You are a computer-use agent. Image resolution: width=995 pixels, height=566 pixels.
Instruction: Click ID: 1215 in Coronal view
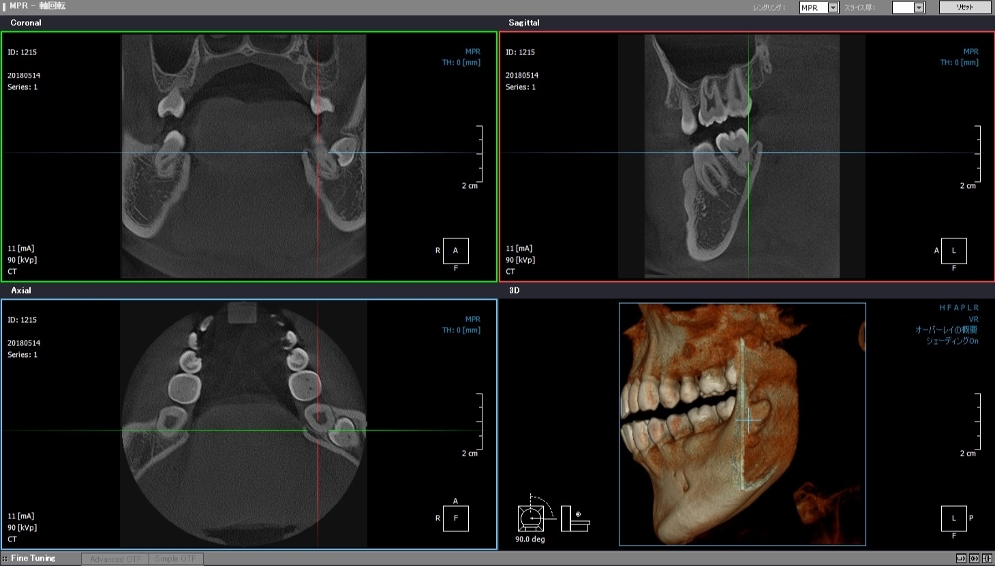[x=22, y=52]
